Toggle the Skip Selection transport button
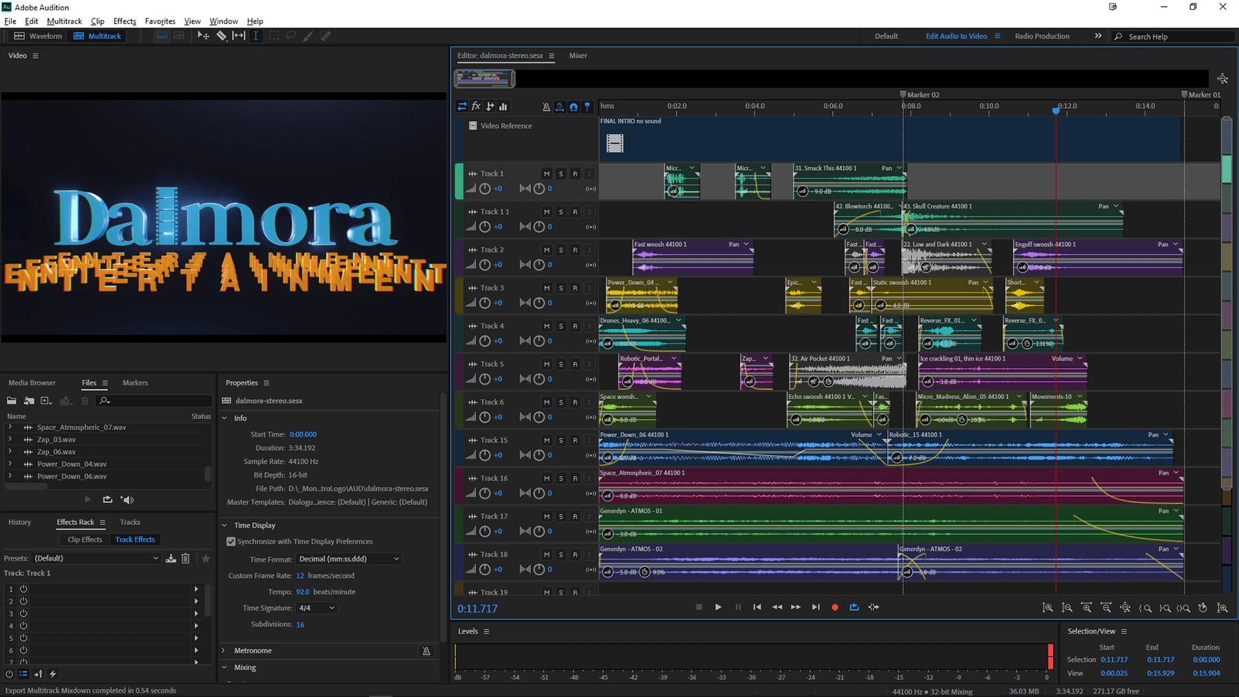Viewport: 1239px width, 697px height. [x=873, y=607]
